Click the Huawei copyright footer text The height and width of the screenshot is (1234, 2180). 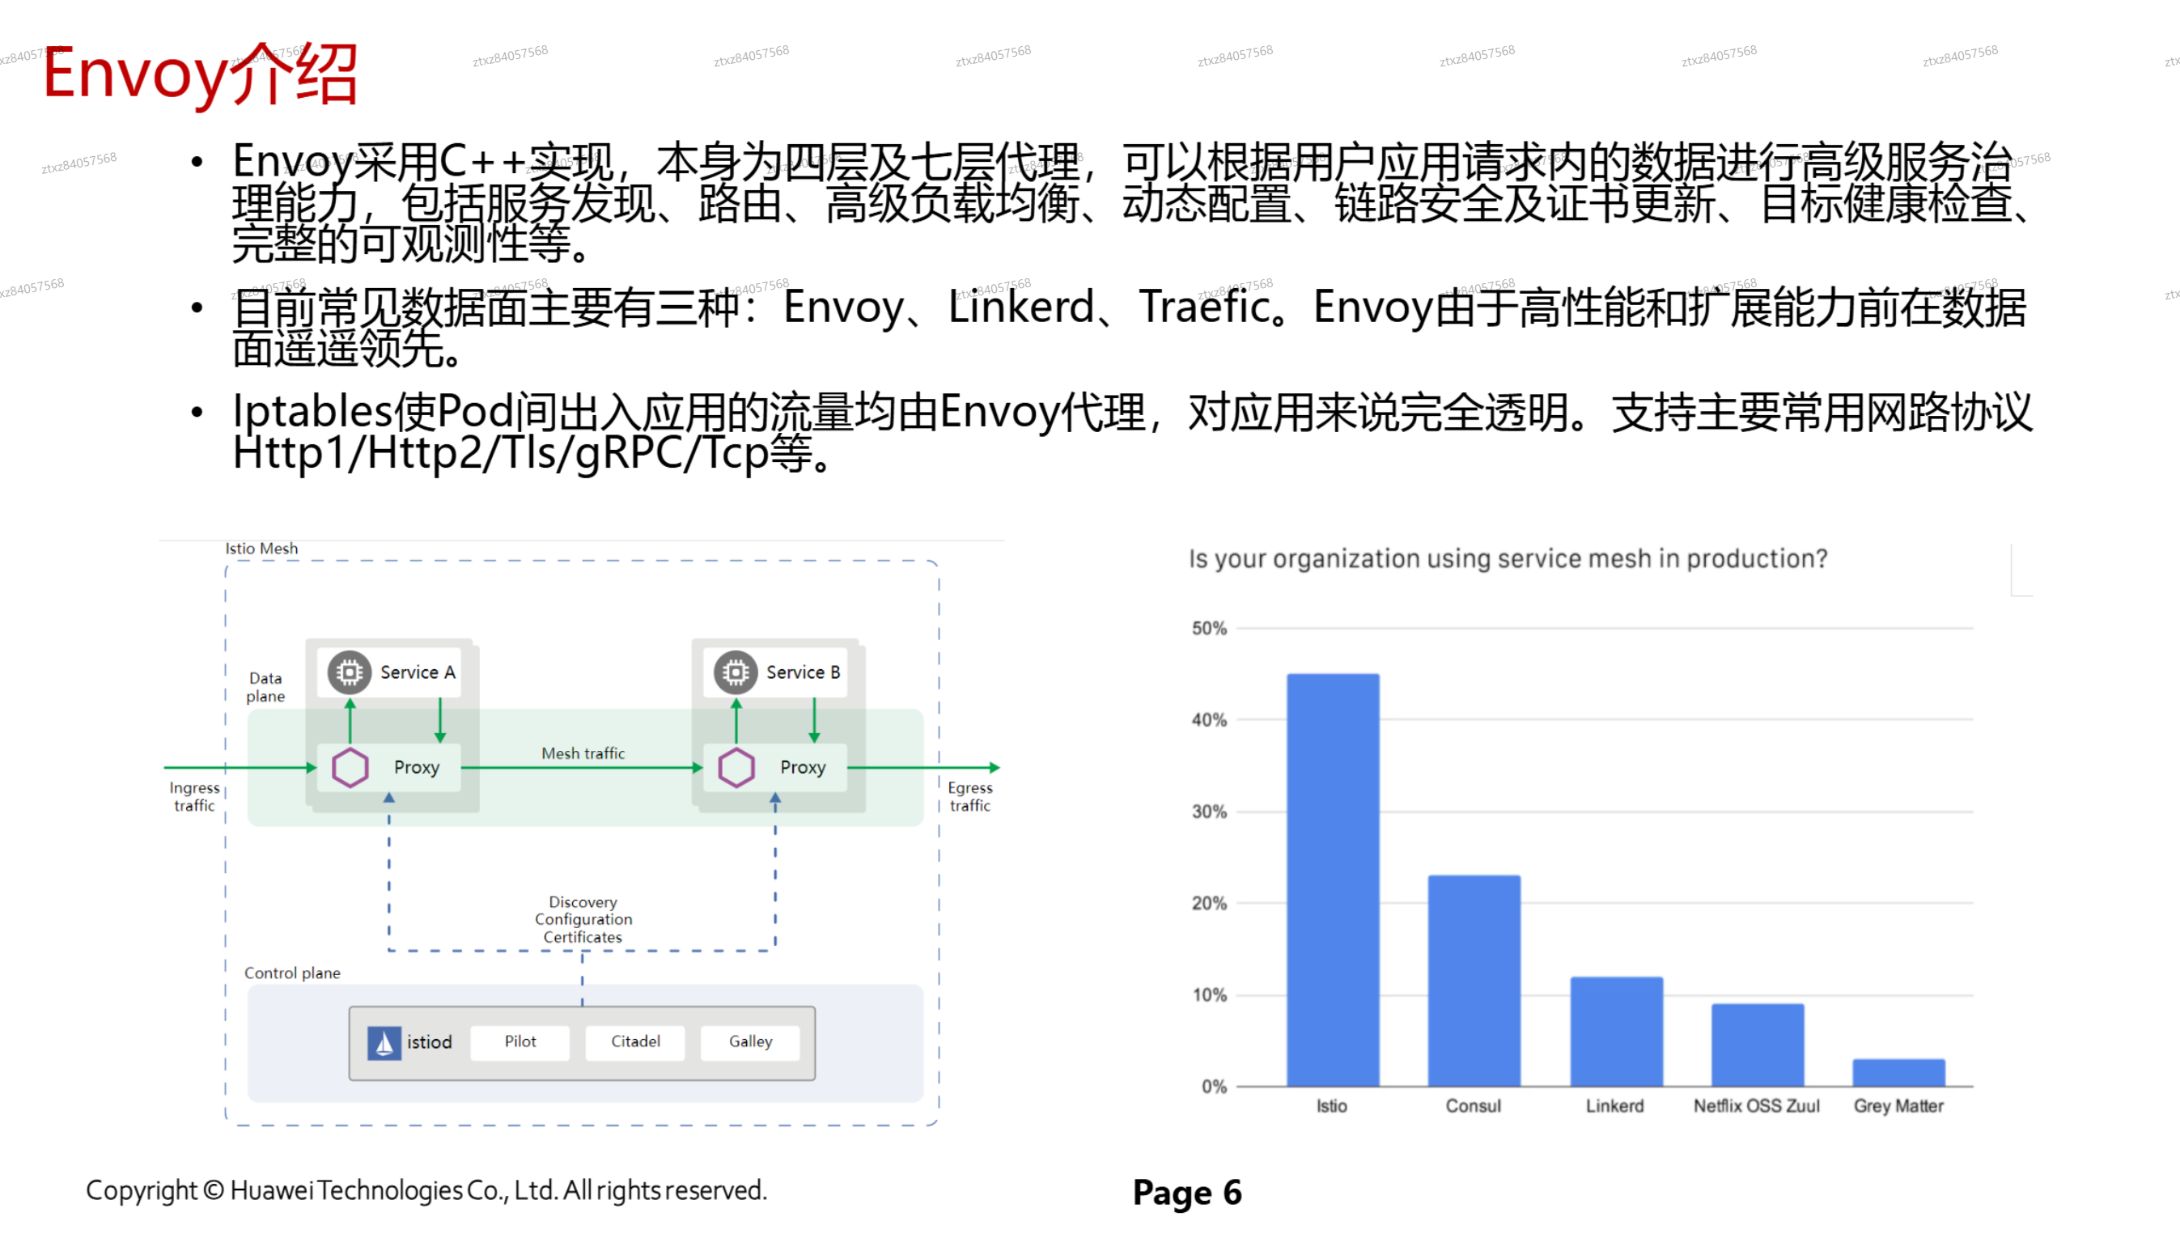(426, 1190)
